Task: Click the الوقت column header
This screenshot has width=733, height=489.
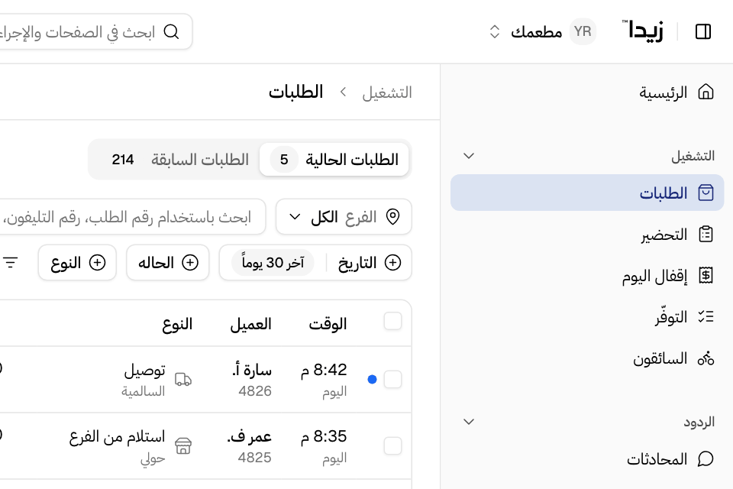Action: pos(328,324)
